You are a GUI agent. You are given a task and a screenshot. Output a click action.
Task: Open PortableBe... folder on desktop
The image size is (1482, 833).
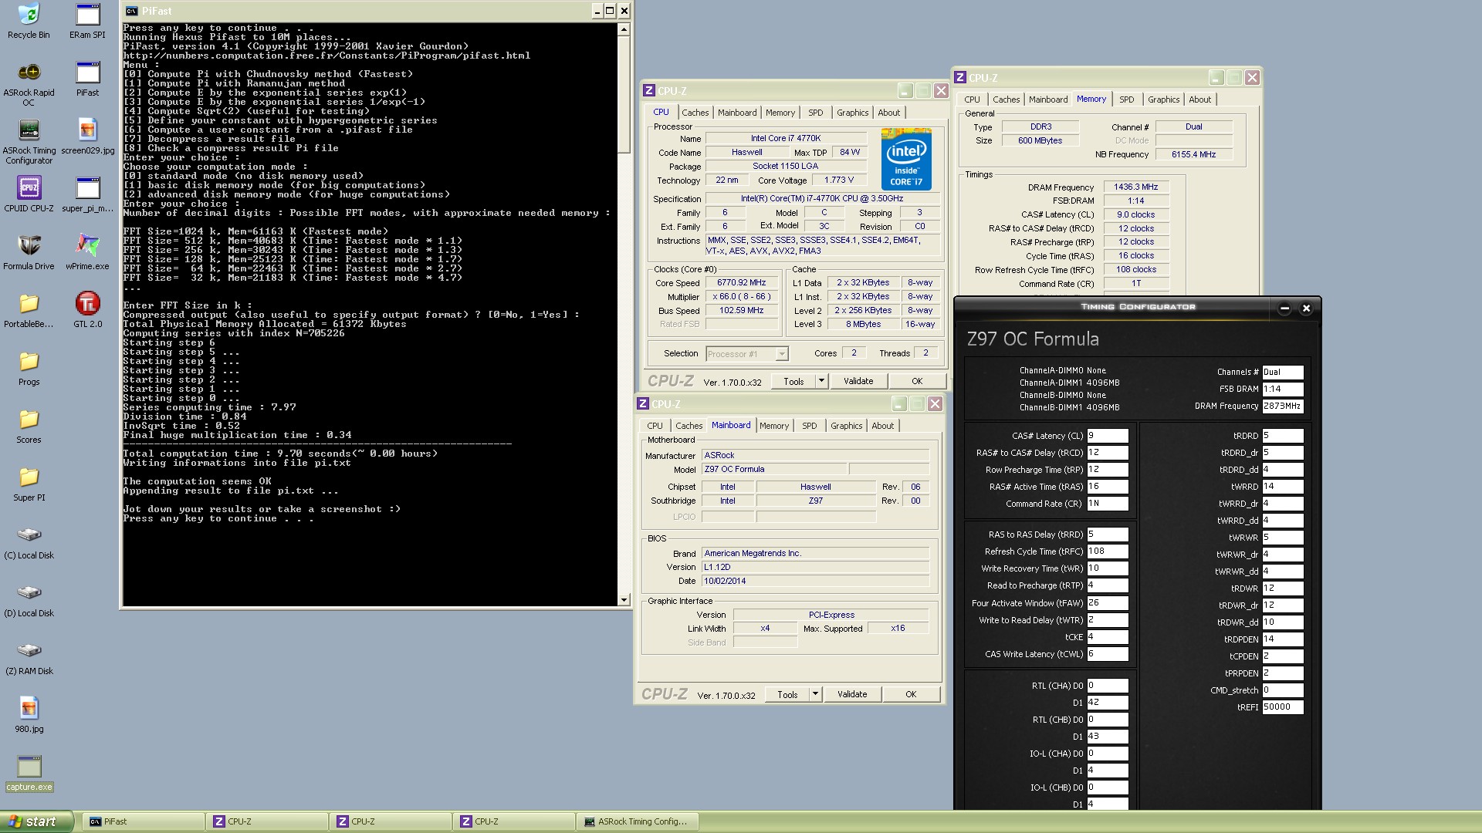(x=29, y=310)
